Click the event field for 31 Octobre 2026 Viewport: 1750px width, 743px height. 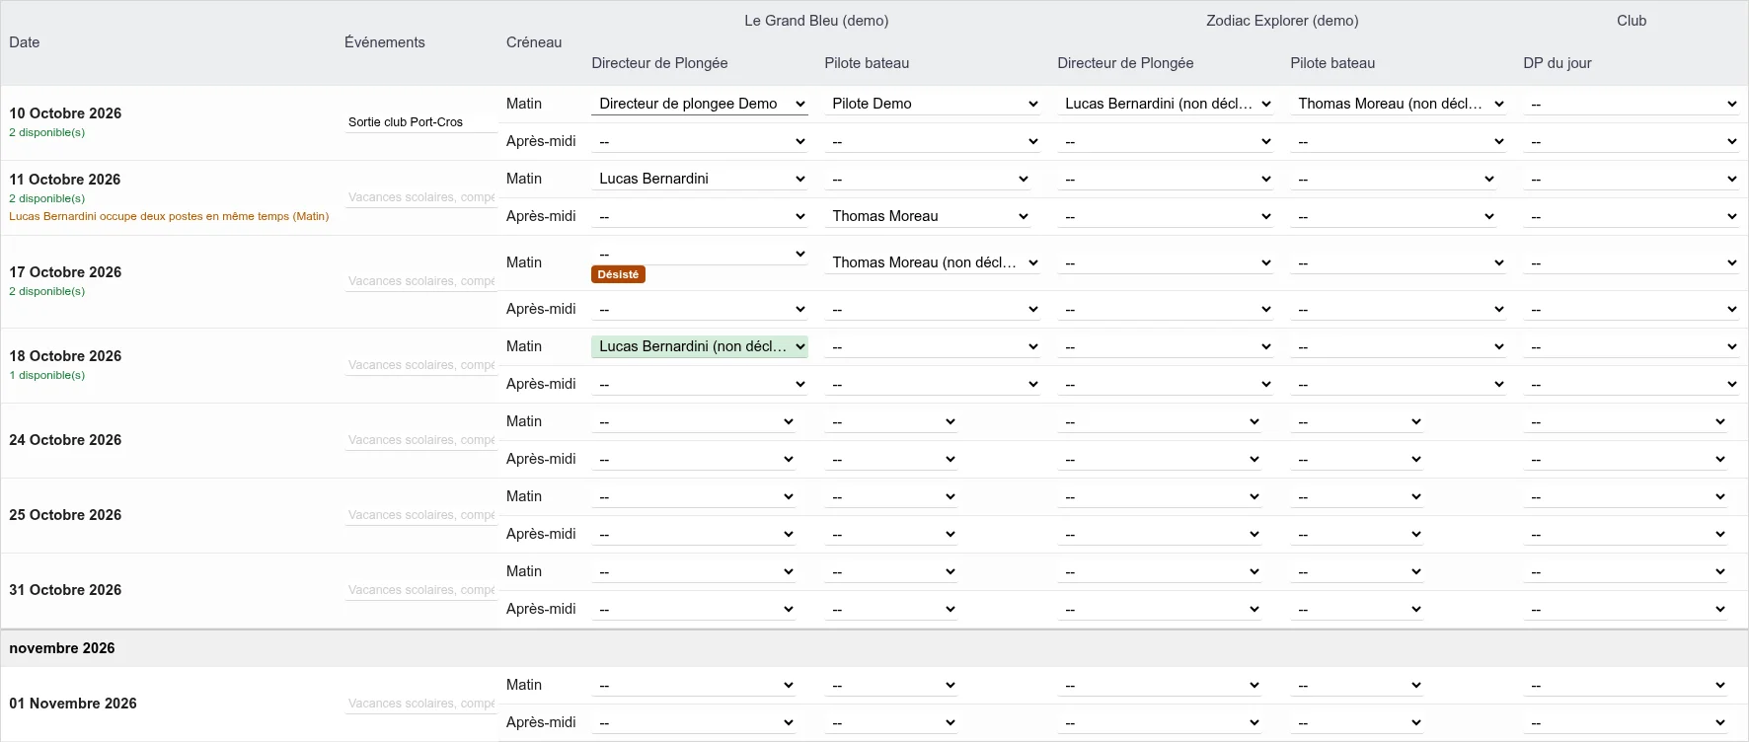(420, 590)
